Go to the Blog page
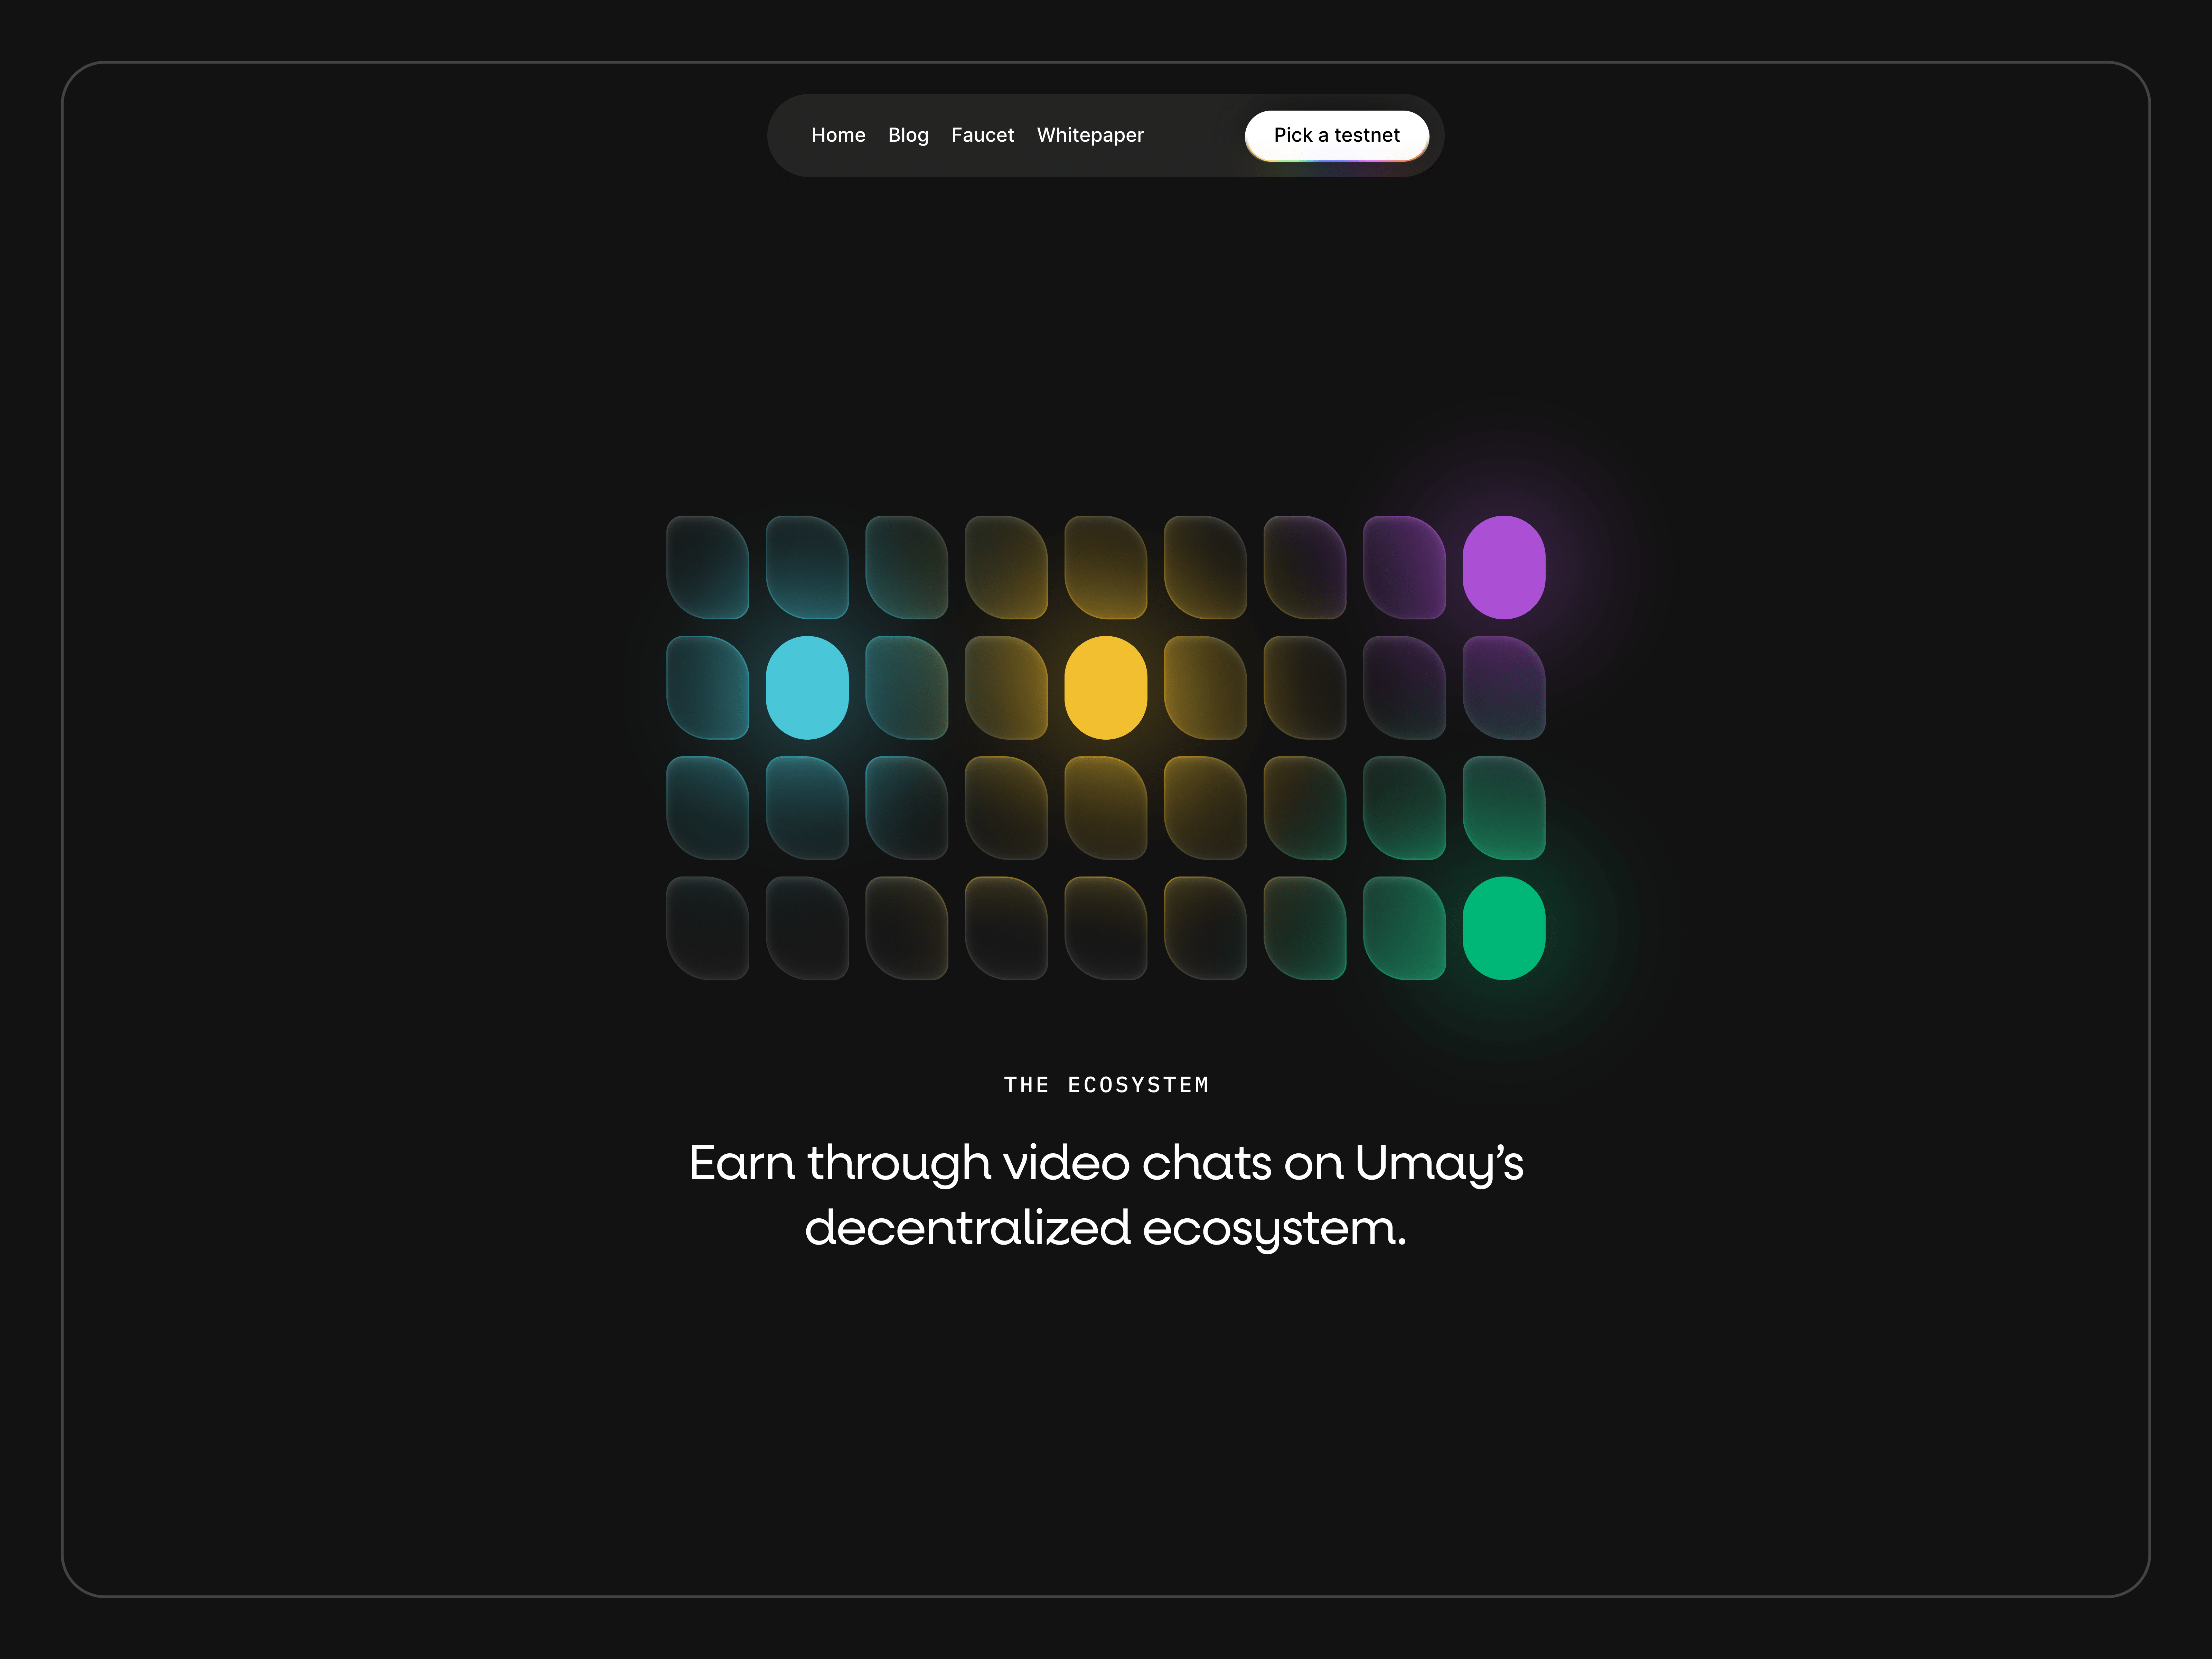Viewport: 2212px width, 1659px height. (x=908, y=135)
